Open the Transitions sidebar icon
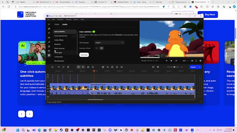The image size is (237, 133). [x=49, y=38]
